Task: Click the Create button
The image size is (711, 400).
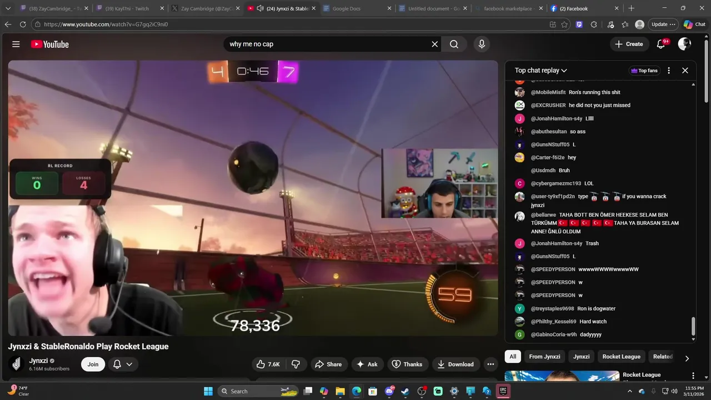Action: click(x=629, y=44)
